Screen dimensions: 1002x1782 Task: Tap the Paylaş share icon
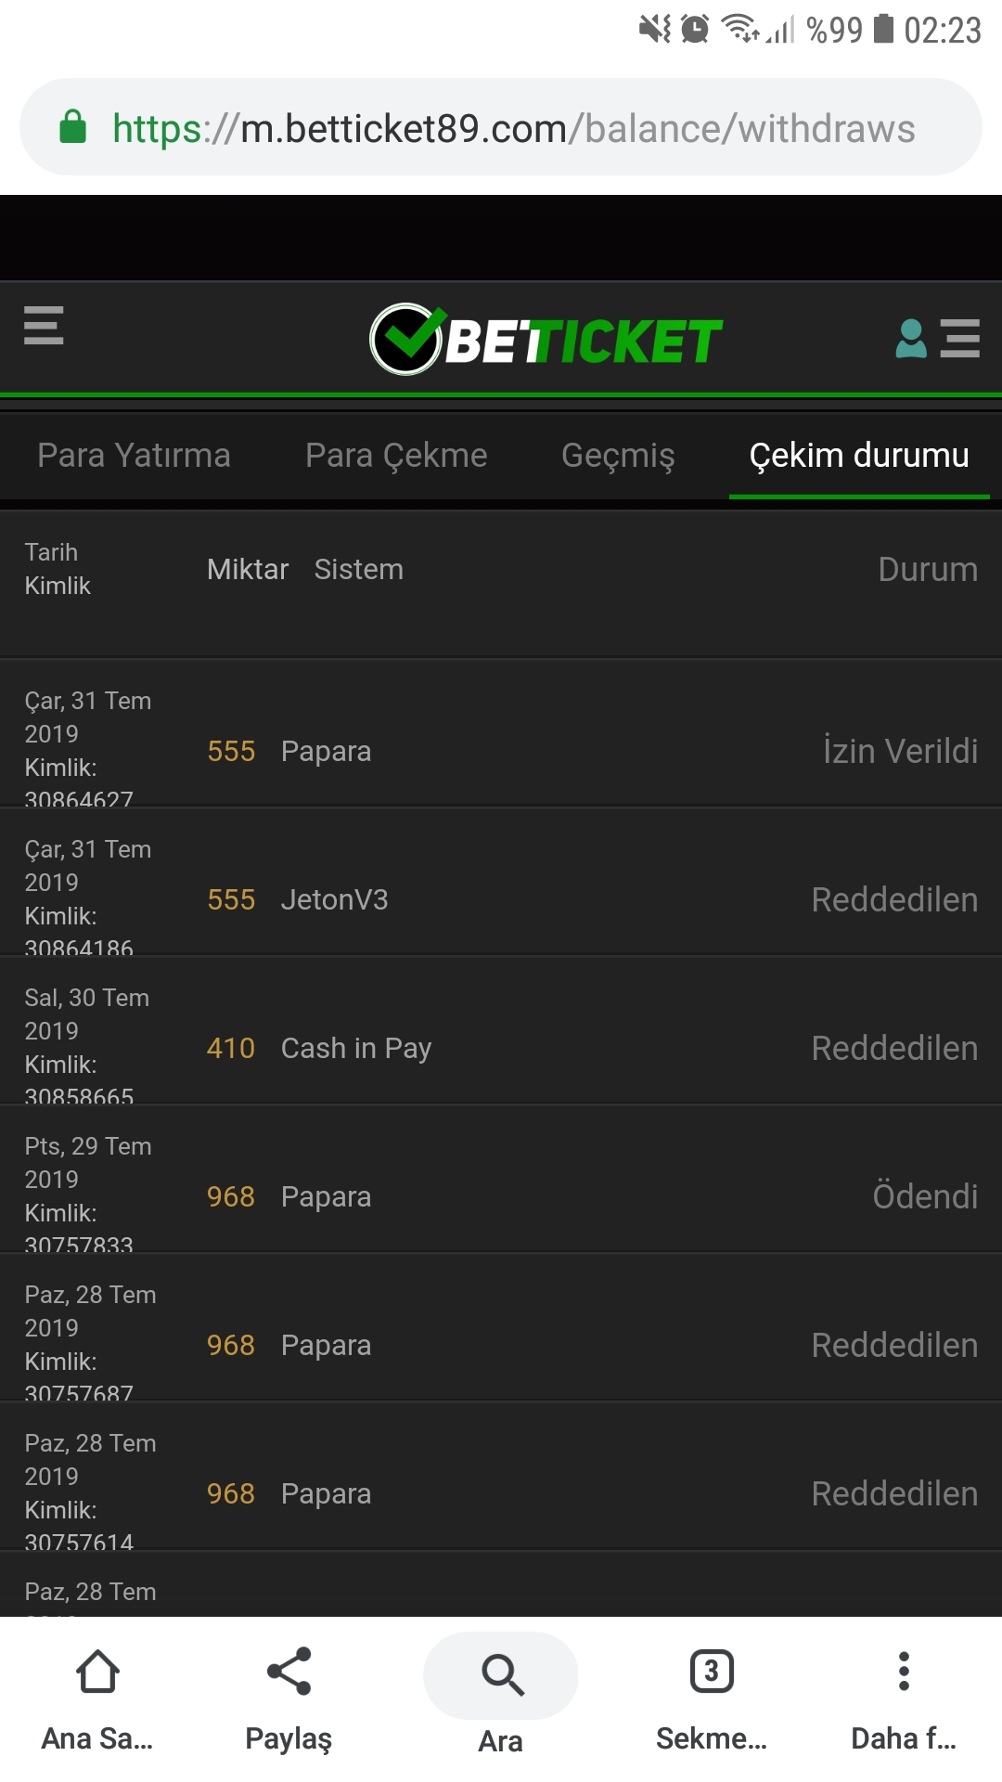[289, 1698]
